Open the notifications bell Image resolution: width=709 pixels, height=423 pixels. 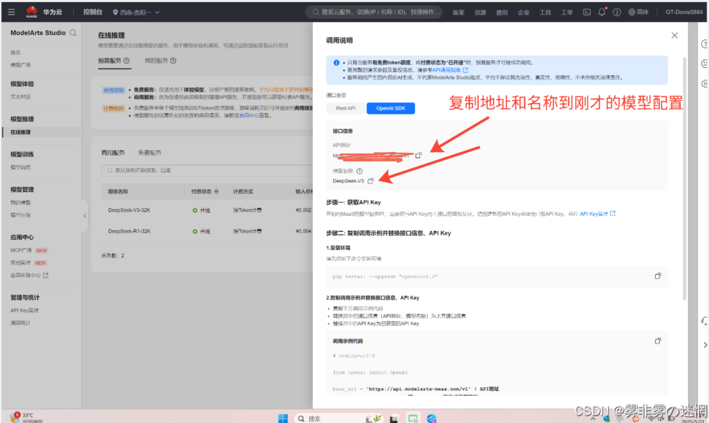click(x=602, y=12)
